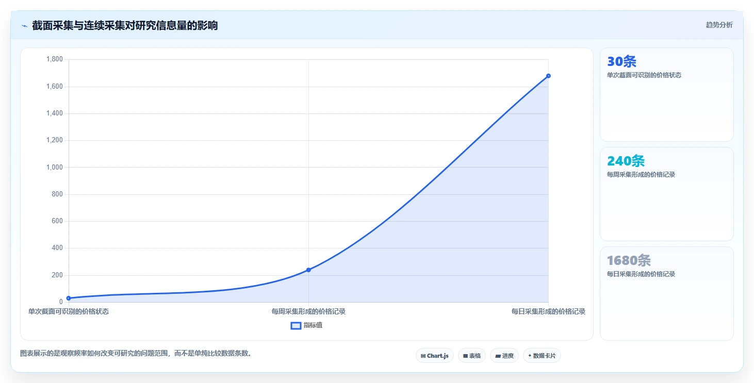Click y-axis tick label 1,800
Viewport: 754px width, 383px height.
tap(54, 59)
